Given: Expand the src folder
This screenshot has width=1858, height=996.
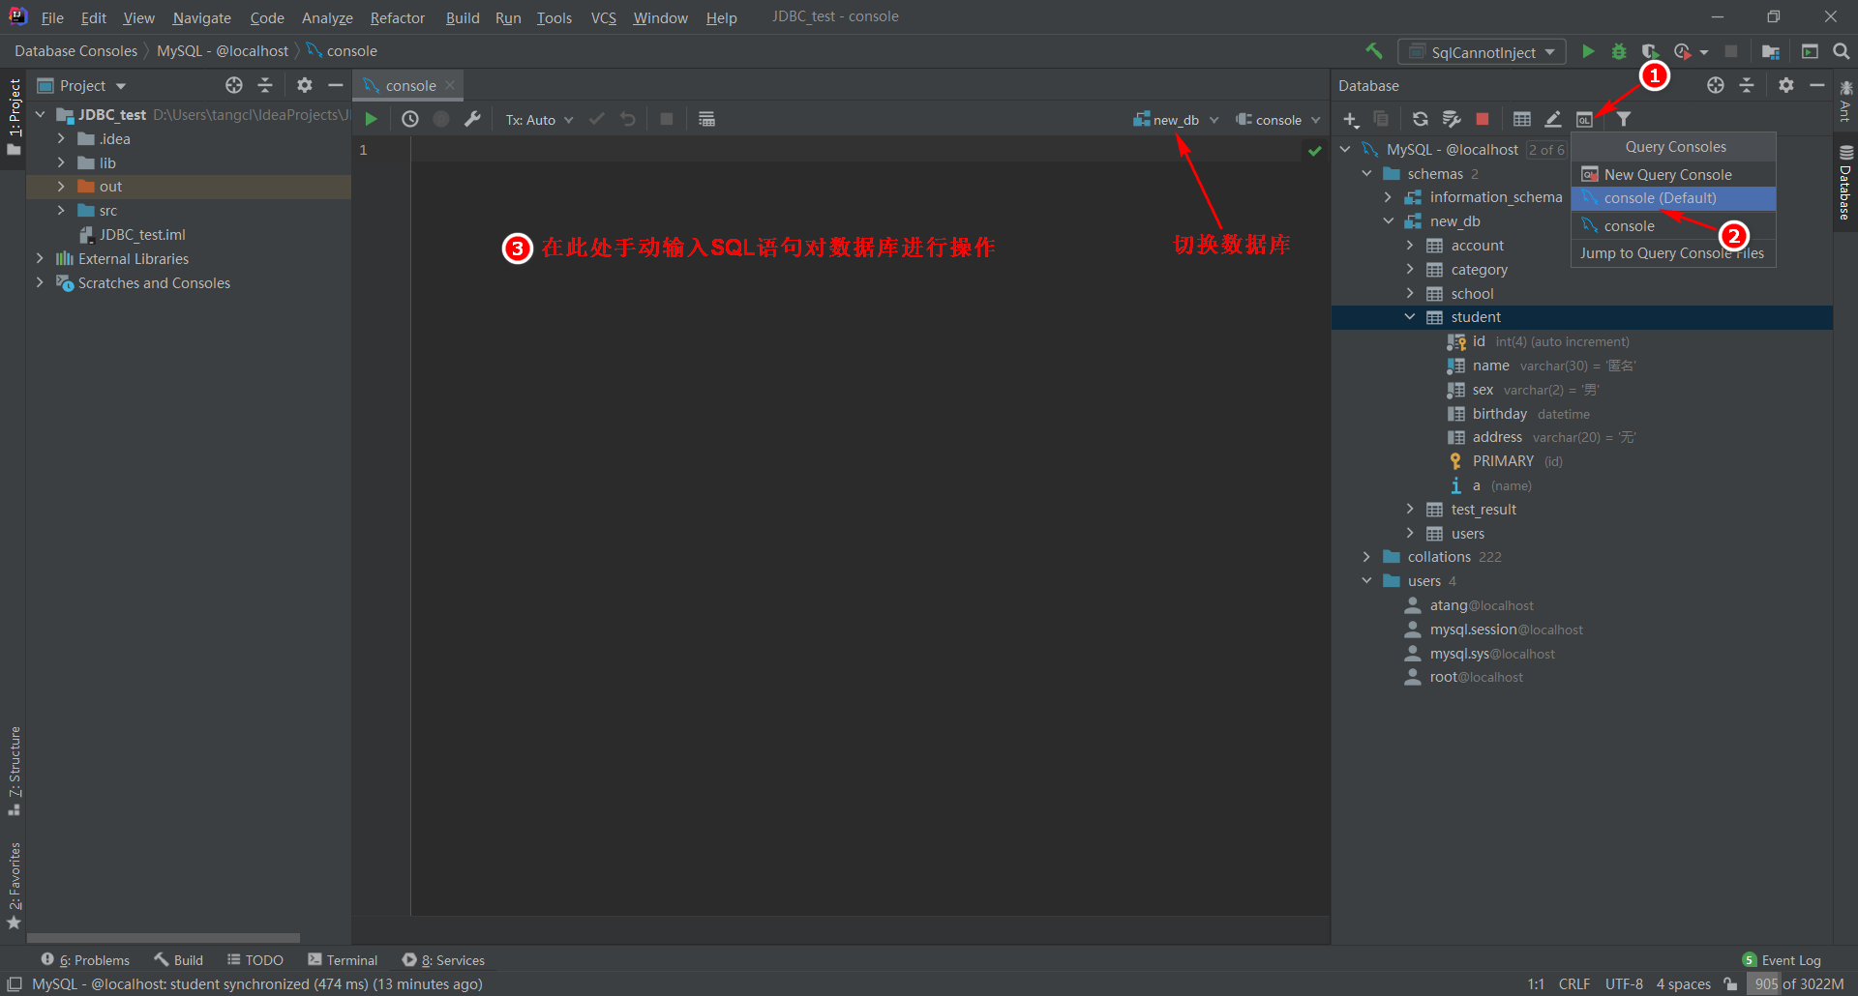Looking at the screenshot, I should click(61, 210).
